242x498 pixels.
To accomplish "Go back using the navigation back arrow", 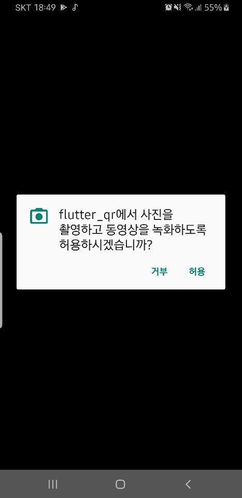I will click(x=188, y=484).
